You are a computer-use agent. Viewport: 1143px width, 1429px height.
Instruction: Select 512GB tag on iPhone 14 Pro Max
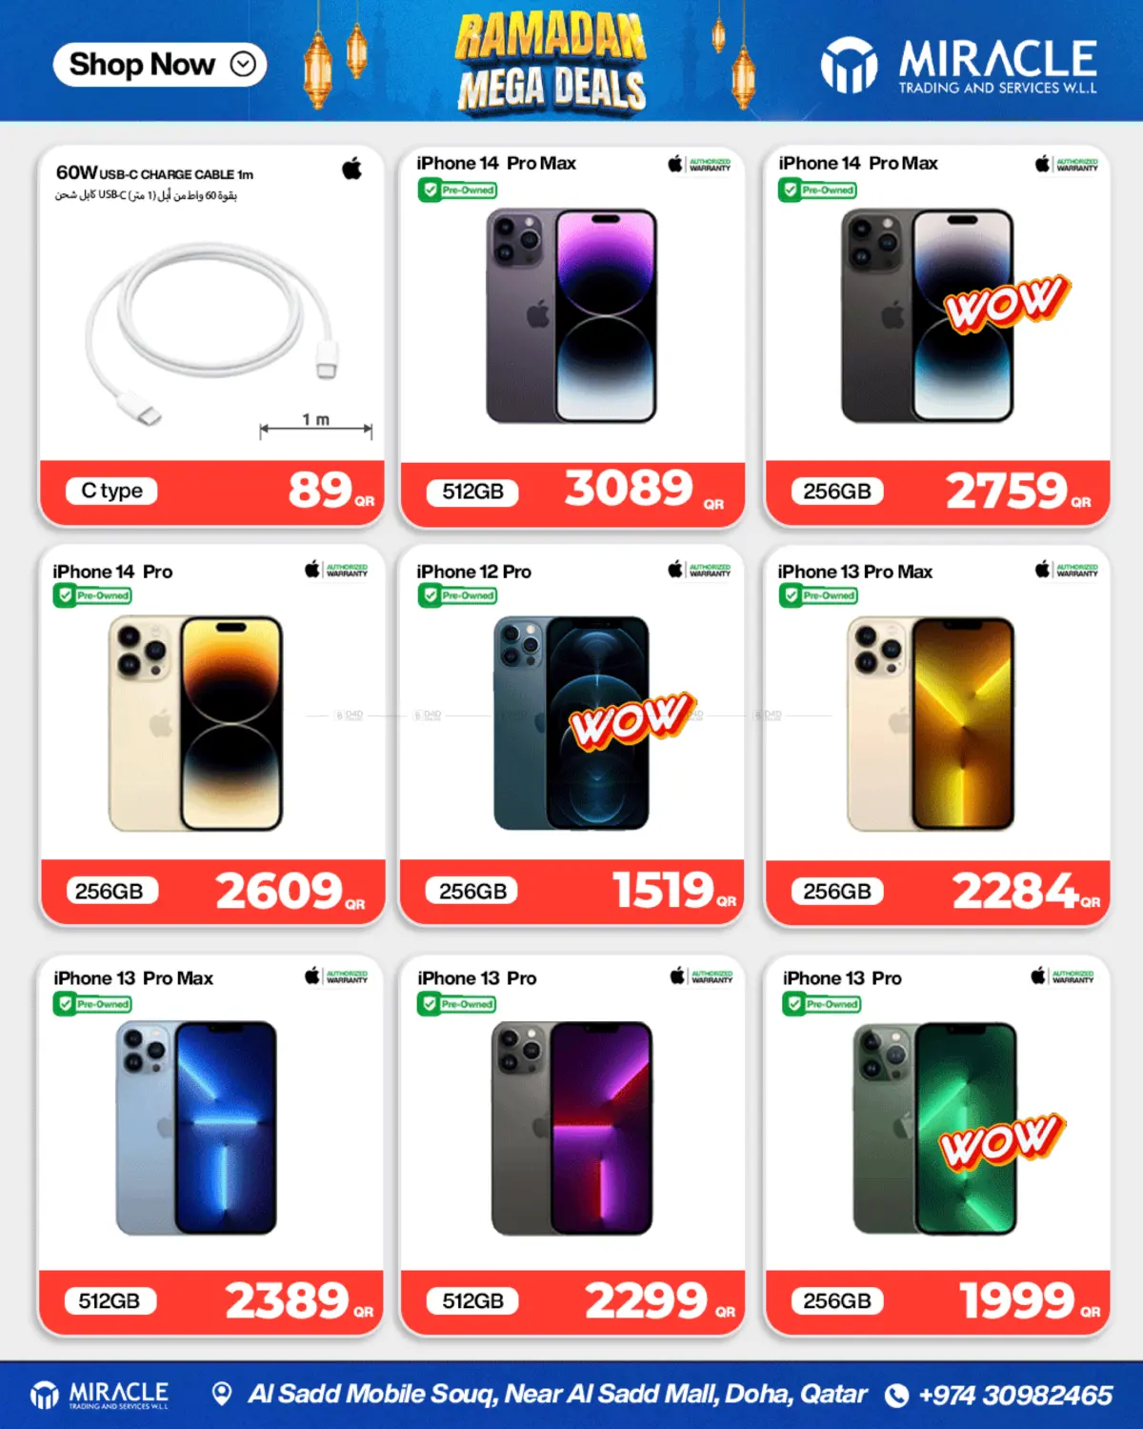click(x=472, y=492)
